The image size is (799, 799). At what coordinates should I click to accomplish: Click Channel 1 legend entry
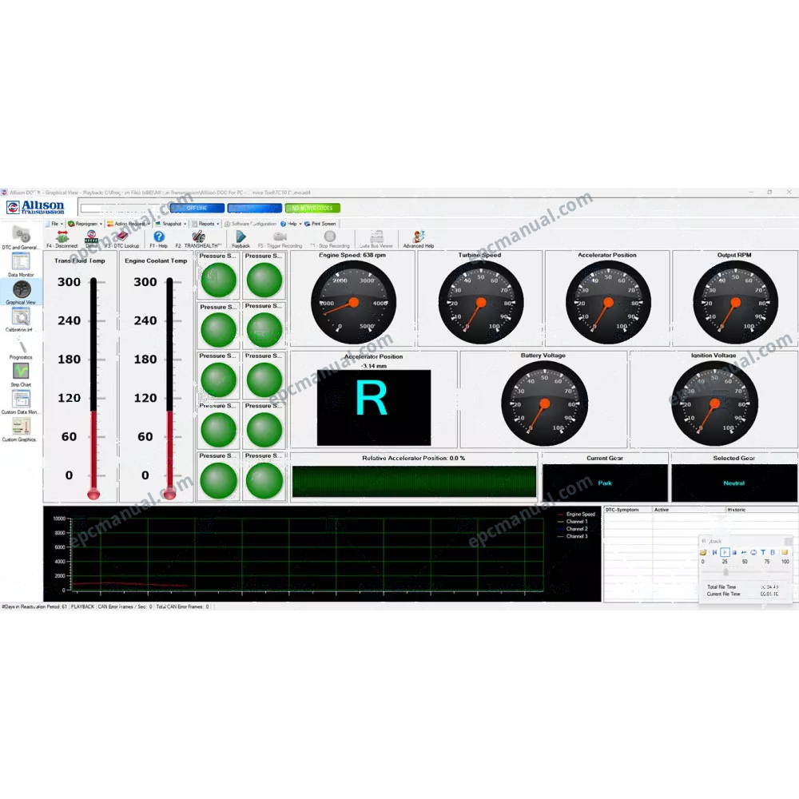pos(573,521)
